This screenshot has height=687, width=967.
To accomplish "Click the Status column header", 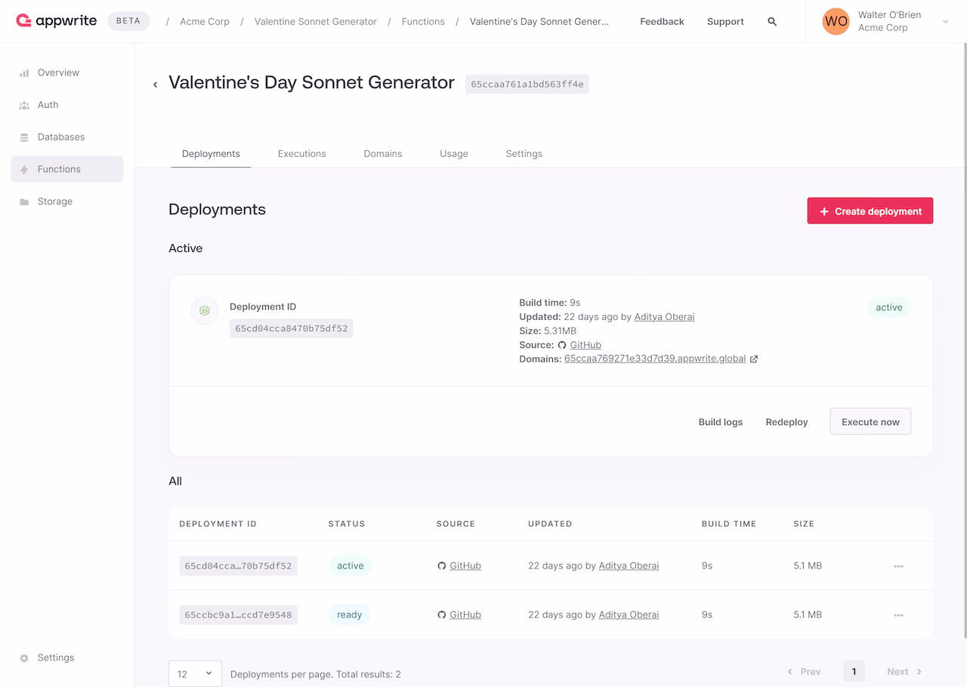I will point(347,524).
